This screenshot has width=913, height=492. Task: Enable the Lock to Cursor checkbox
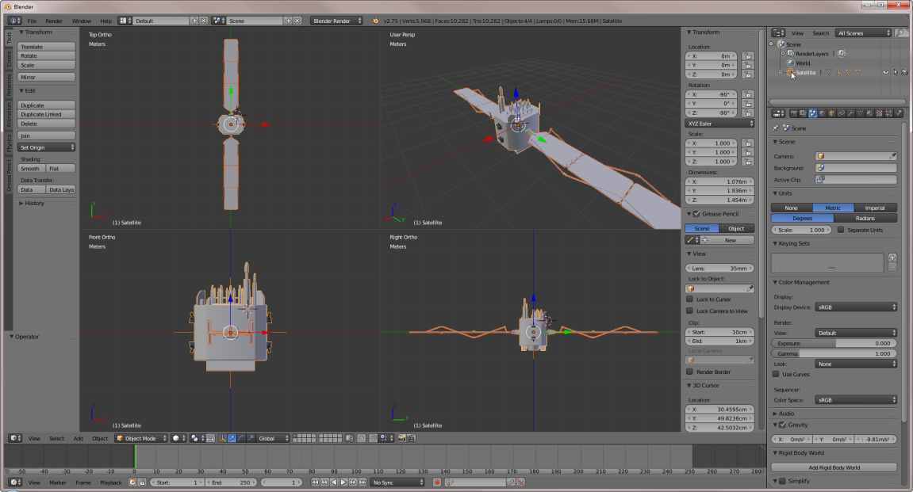click(689, 299)
